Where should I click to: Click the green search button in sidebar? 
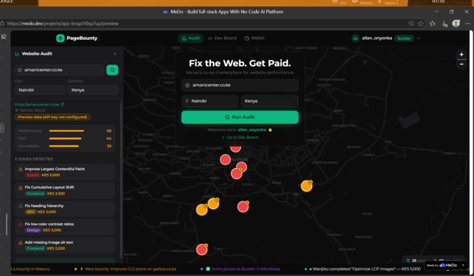click(112, 70)
